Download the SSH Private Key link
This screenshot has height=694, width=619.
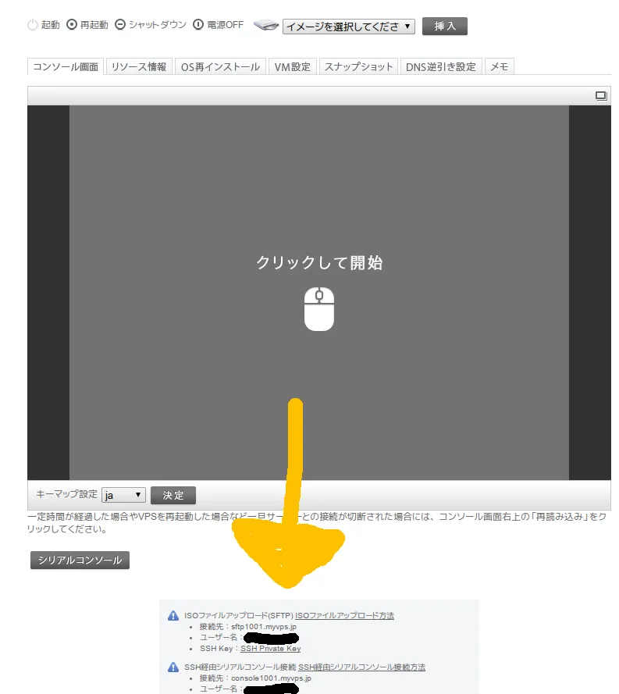(x=270, y=649)
